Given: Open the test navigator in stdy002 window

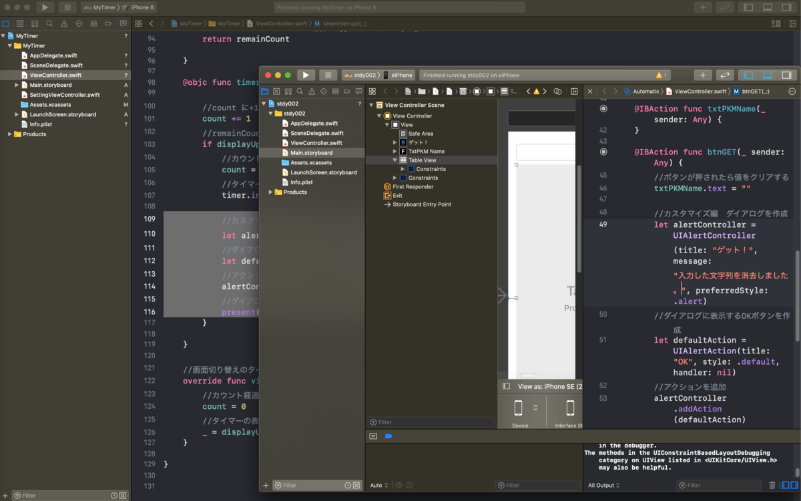Looking at the screenshot, I should pyautogui.click(x=324, y=91).
